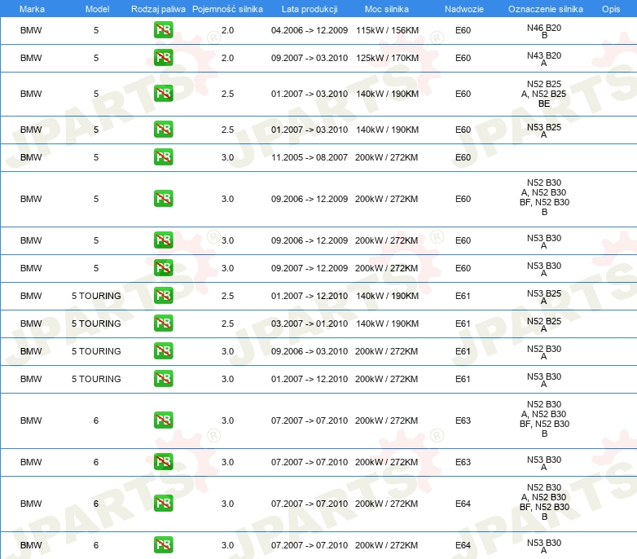637x559 pixels.
Task: Click the fuel icon in the last E64 row
Action: pos(163,545)
